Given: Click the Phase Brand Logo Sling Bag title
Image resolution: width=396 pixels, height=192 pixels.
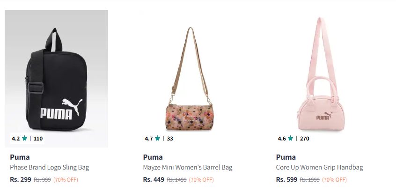Looking at the screenshot, I should (49, 167).
